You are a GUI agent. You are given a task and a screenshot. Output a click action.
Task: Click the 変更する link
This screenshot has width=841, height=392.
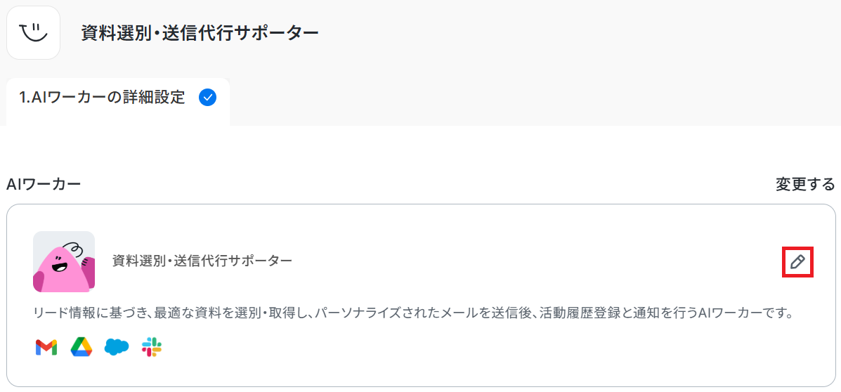(805, 184)
